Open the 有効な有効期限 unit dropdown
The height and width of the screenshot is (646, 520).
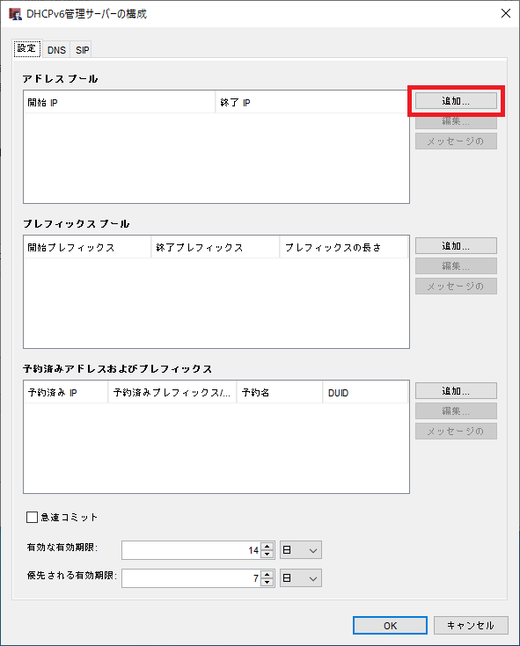[301, 550]
